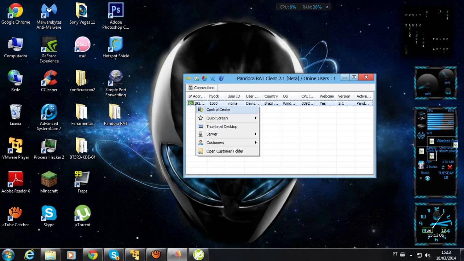Open Google Chrome desktop shortcut
Image resolution: width=464 pixels, height=261 pixels.
coord(16,14)
